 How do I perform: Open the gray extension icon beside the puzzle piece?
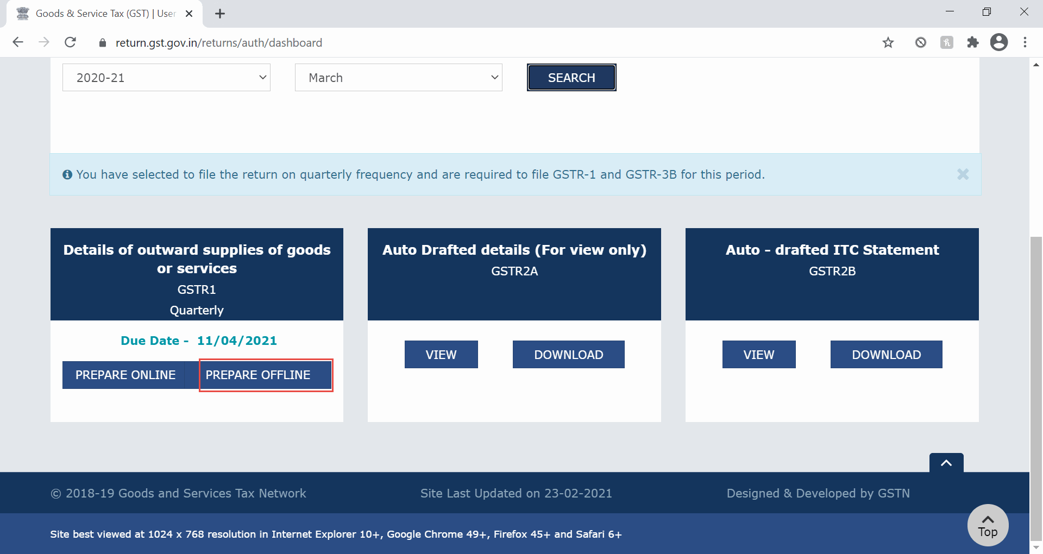click(947, 42)
